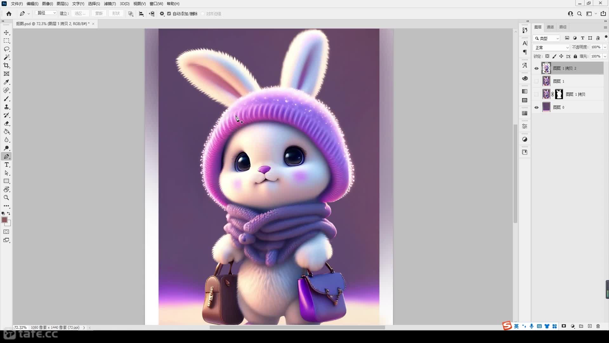This screenshot has width=609, height=343.
Task: Select the Paint Bucket tool
Action: tap(6, 132)
